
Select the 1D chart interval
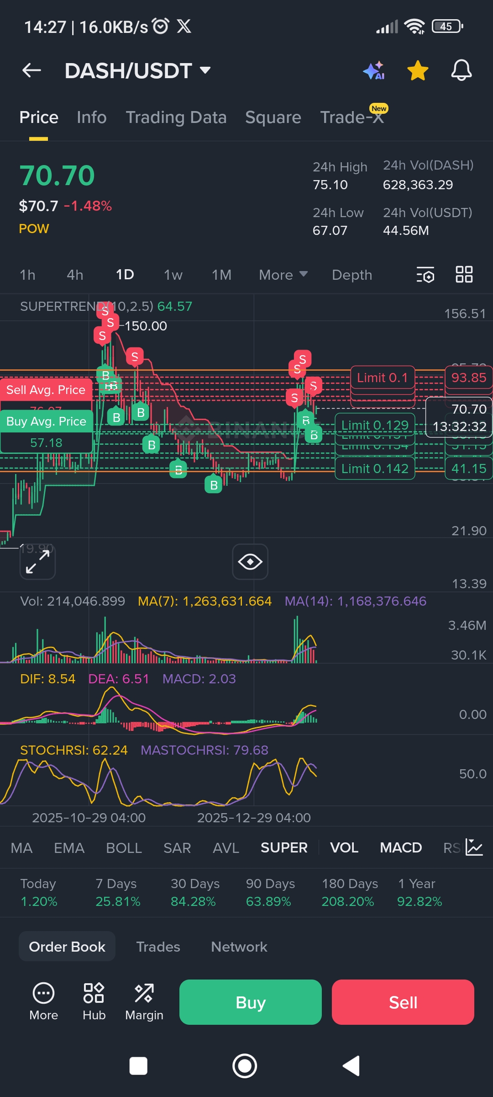(125, 275)
